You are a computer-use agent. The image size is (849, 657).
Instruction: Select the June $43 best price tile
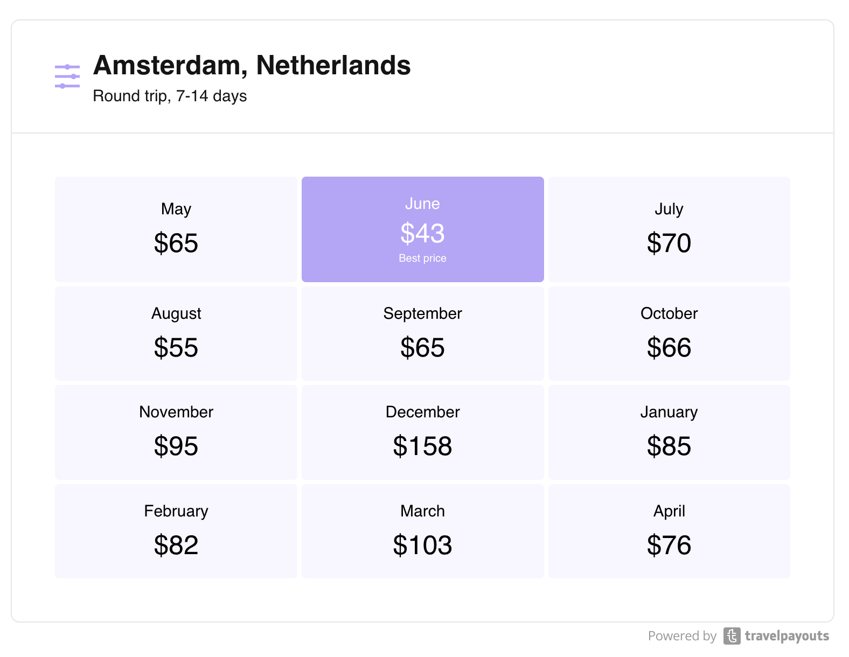click(x=422, y=229)
